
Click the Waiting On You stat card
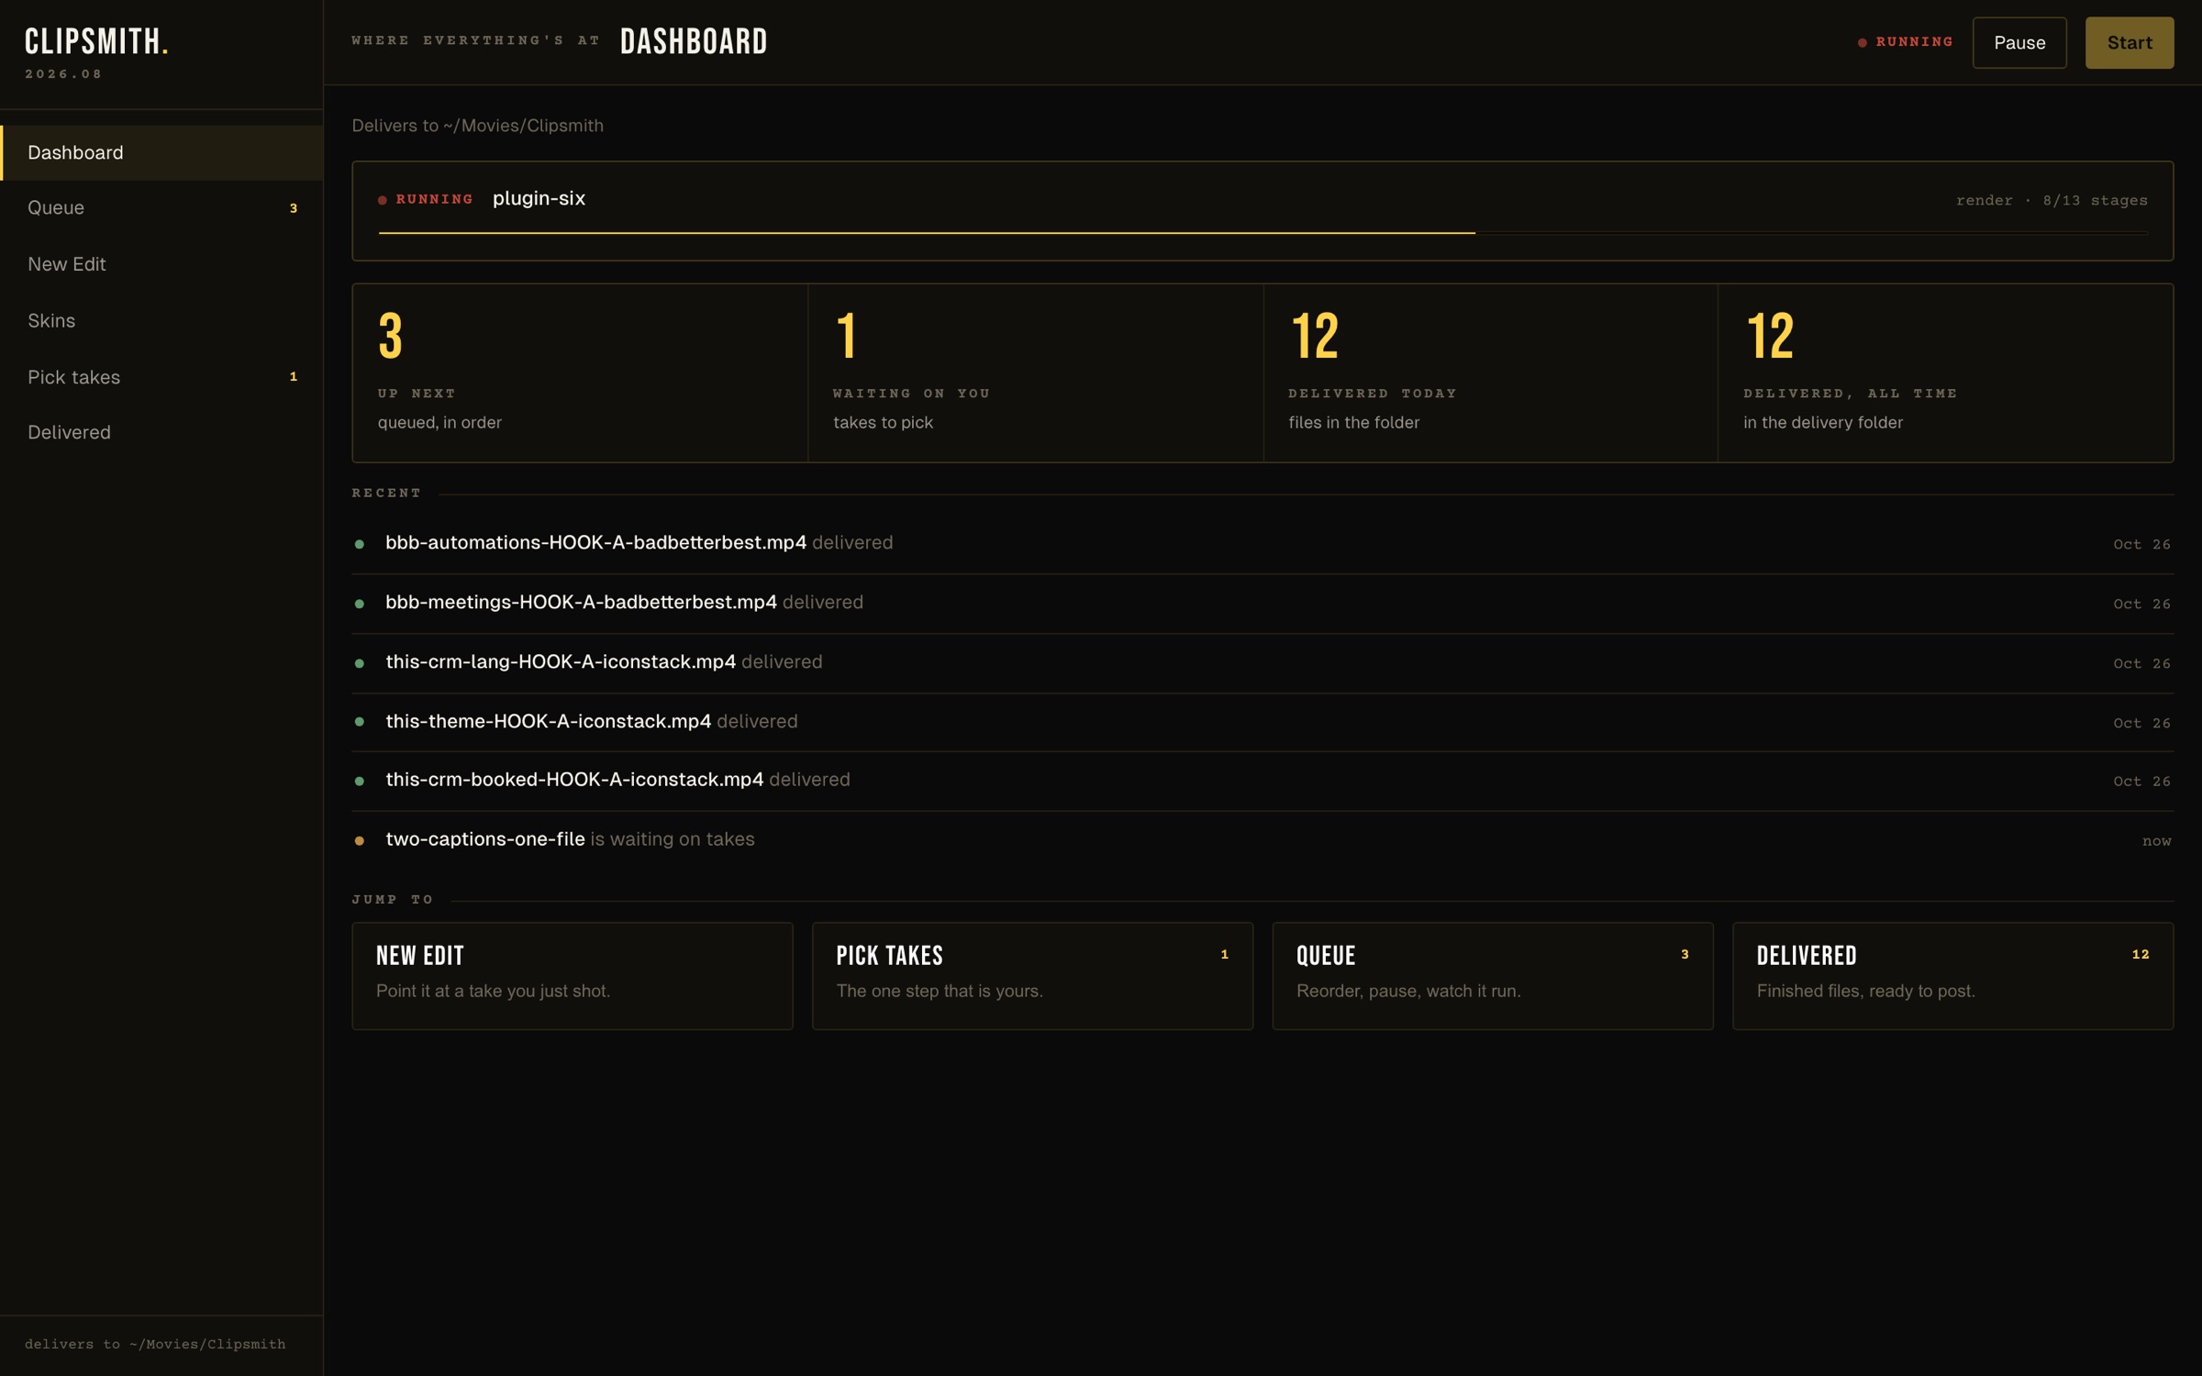1035,372
